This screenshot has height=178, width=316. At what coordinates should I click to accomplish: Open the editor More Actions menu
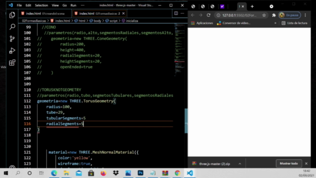pyautogui.click(x=182, y=13)
